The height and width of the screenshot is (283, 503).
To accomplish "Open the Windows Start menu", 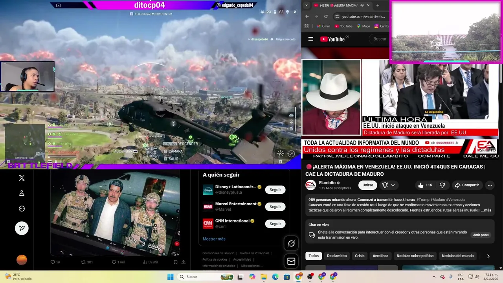I will pos(170,277).
